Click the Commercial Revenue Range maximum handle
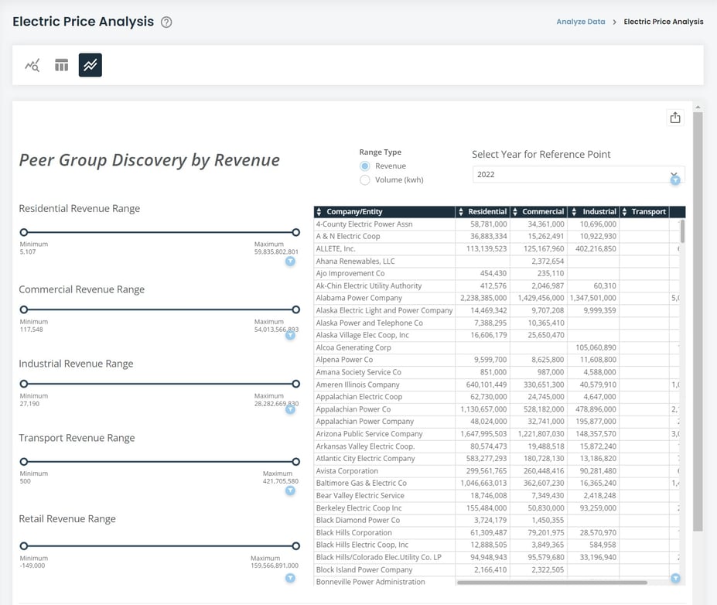Image resolution: width=717 pixels, height=605 pixels. 296,309
